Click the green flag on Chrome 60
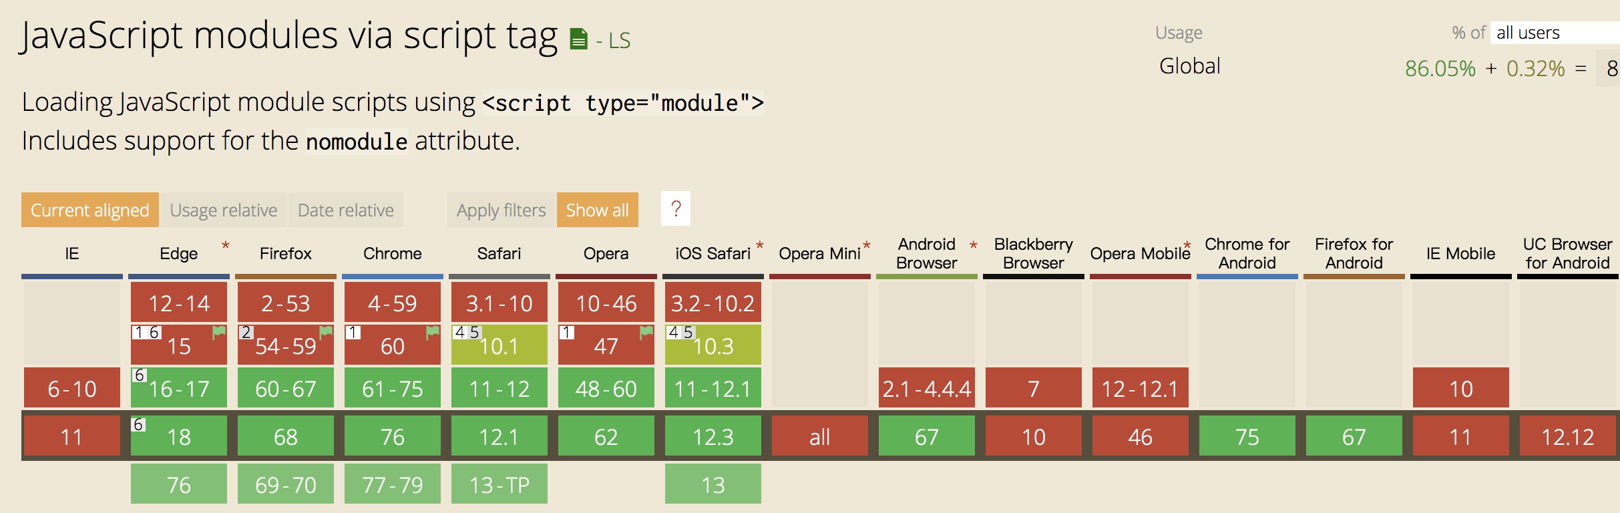1620x513 pixels. [x=433, y=332]
